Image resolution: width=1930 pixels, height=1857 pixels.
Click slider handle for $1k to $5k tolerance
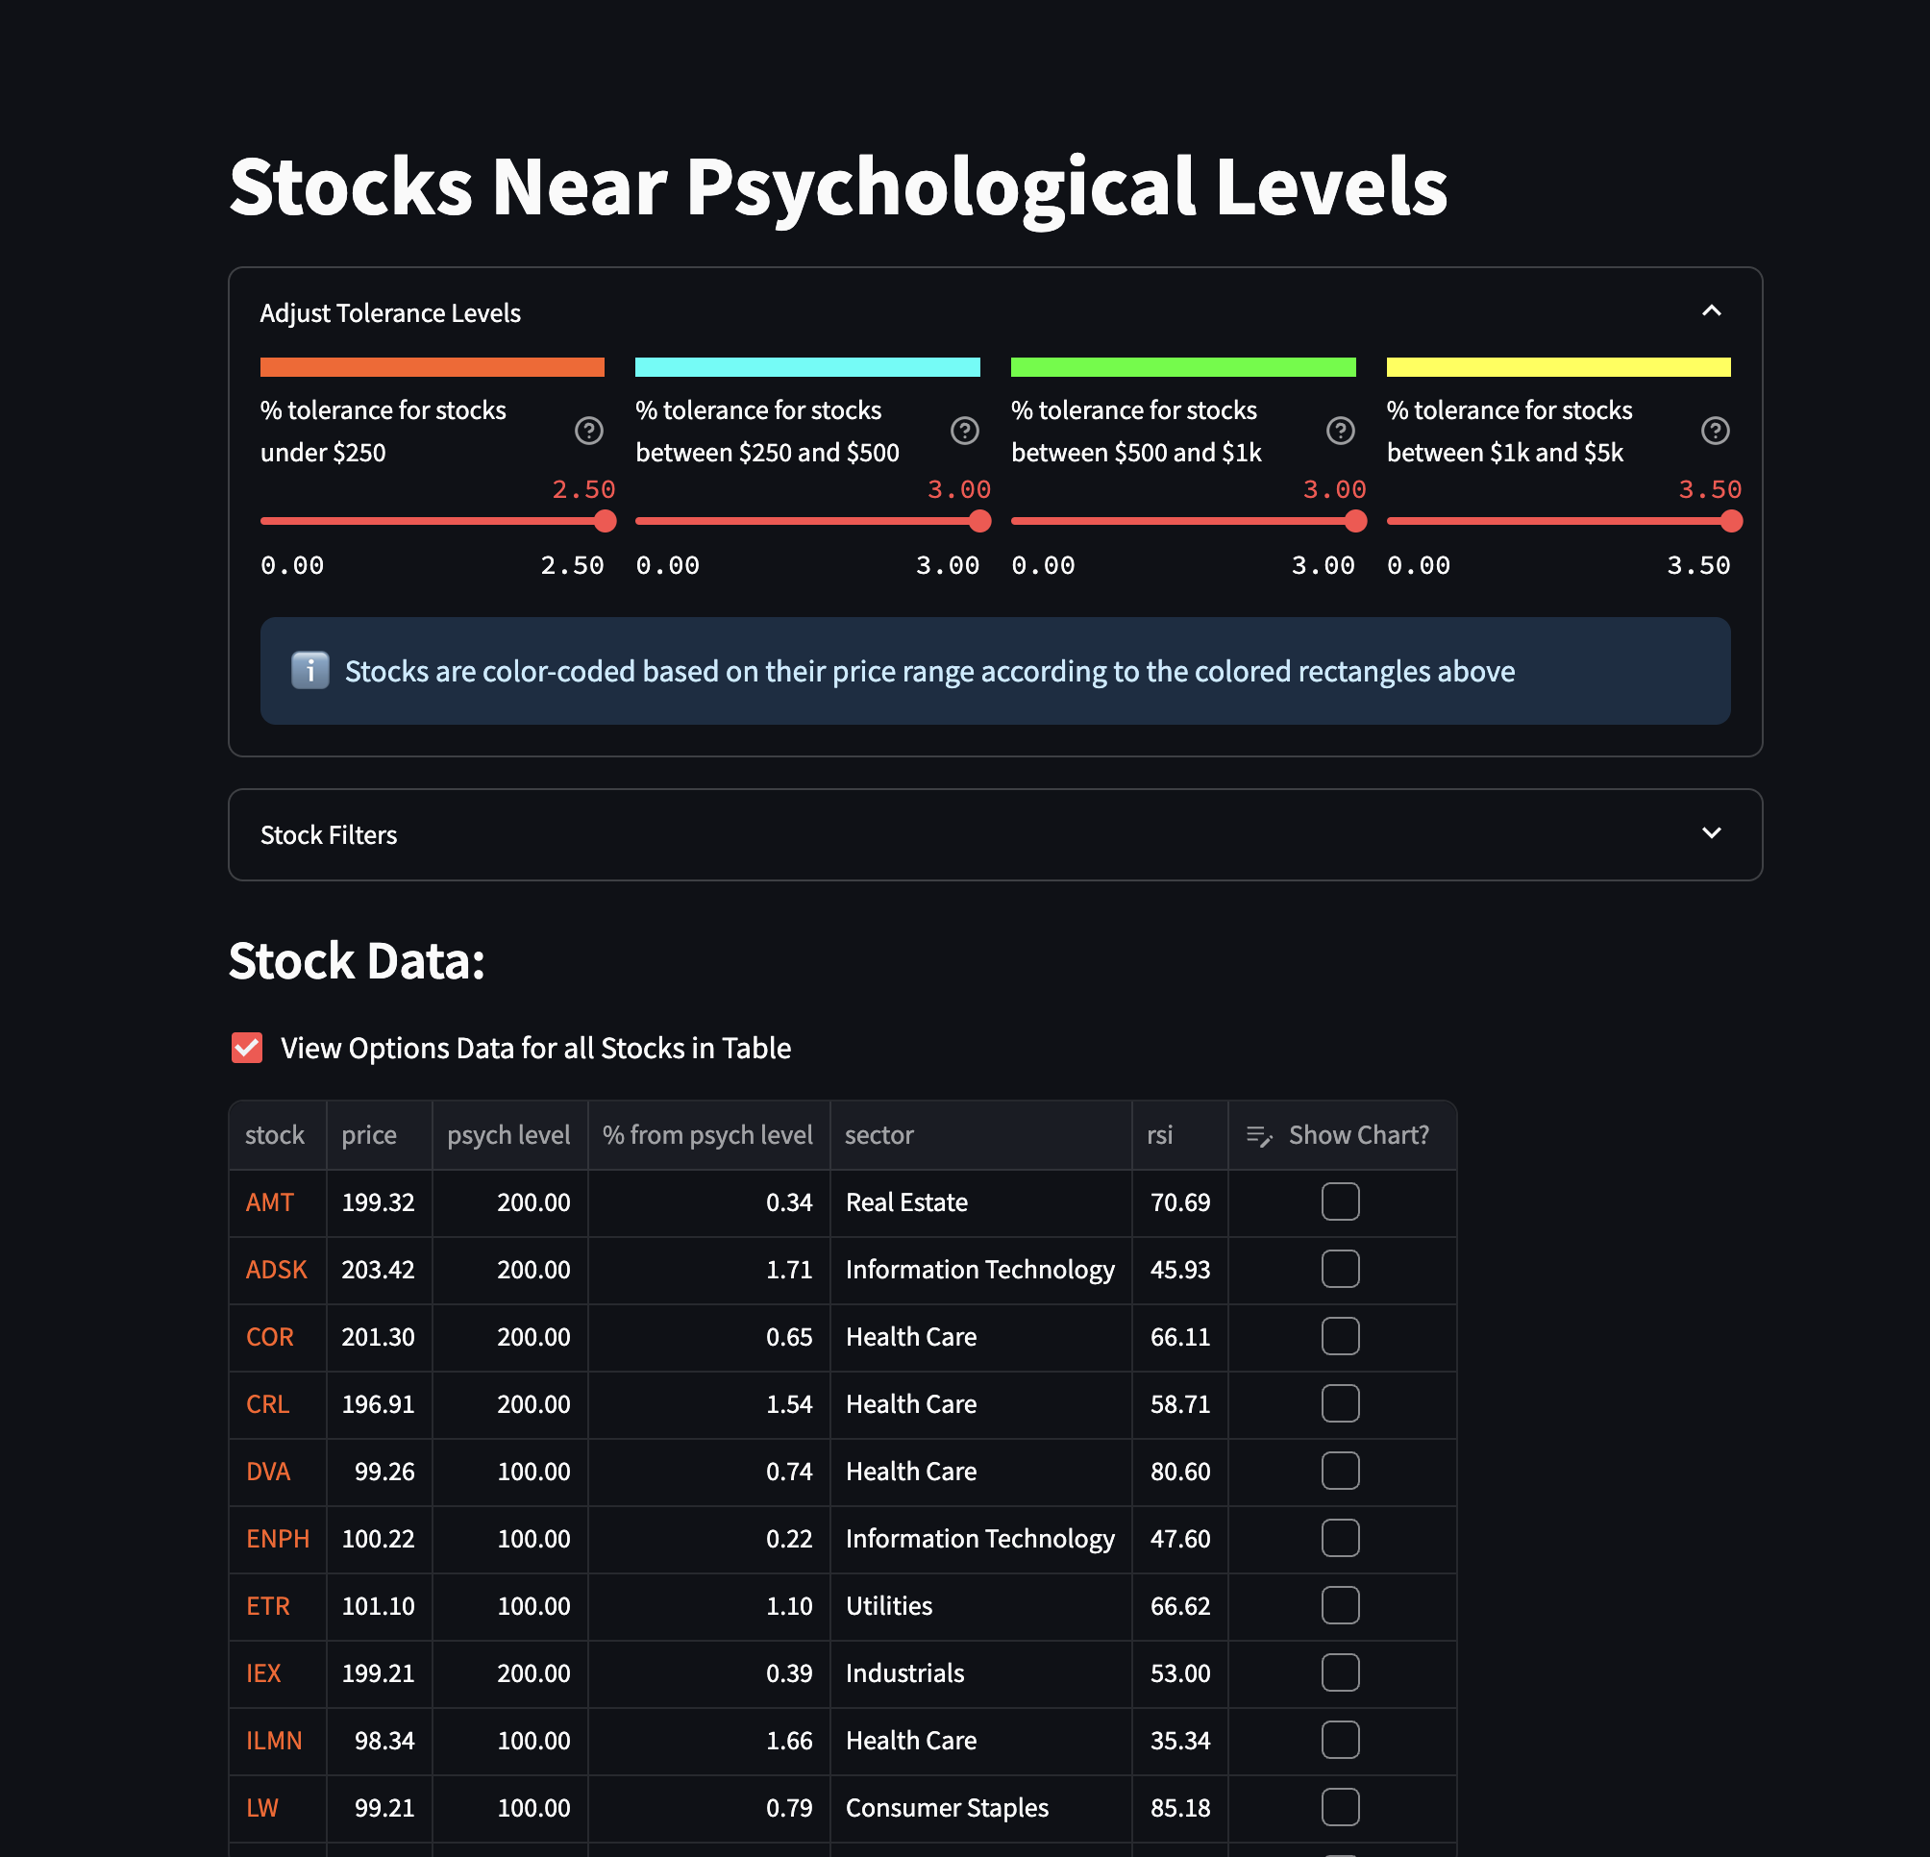click(x=1731, y=521)
